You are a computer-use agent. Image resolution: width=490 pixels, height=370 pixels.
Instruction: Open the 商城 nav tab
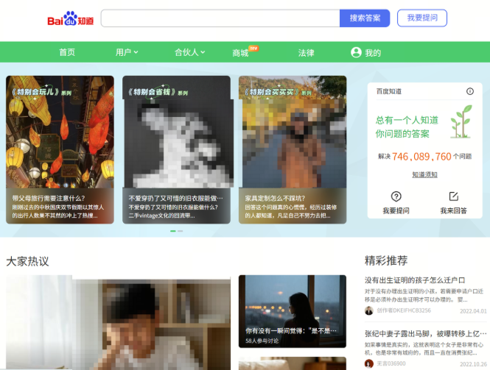(240, 53)
